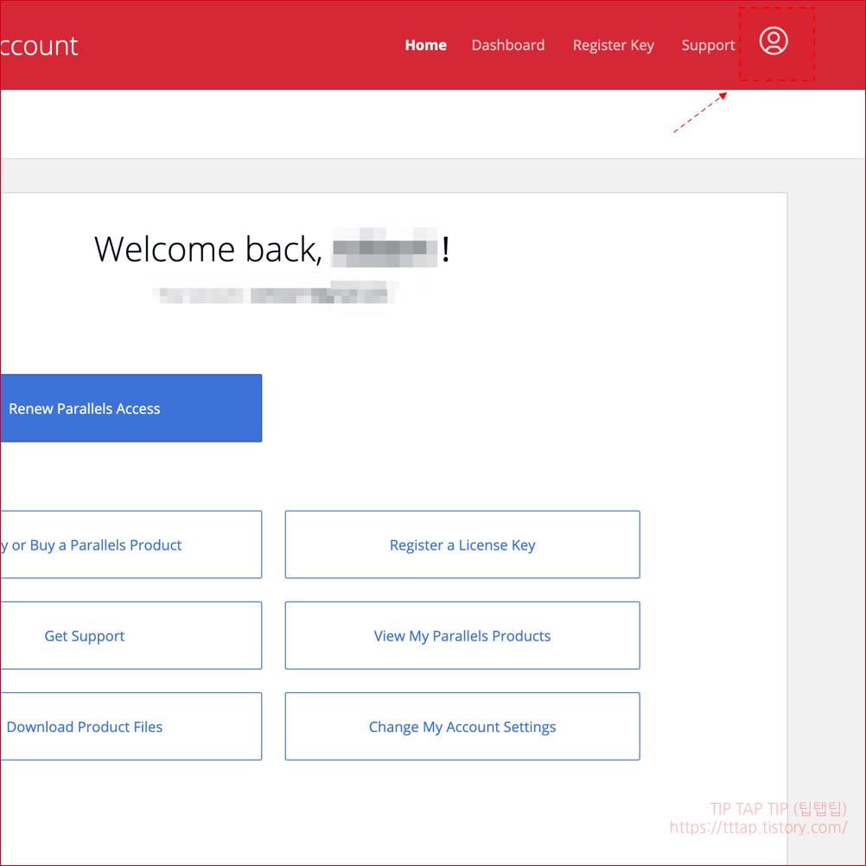Go to the Home nav item
This screenshot has width=866, height=866.
pyautogui.click(x=425, y=45)
